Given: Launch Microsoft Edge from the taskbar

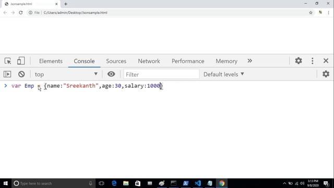Looking at the screenshot, I should click(x=114, y=183).
